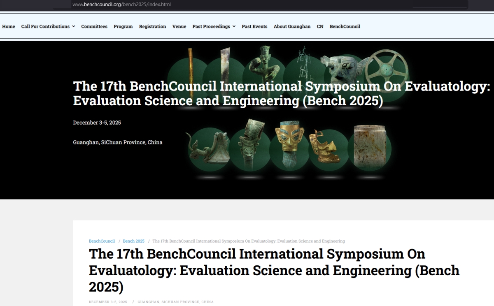Click the BenchCouncil breadcrumb link

pyautogui.click(x=102, y=241)
